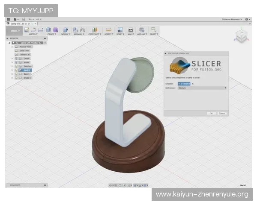Expand the Sketches folder node
Screen dimensions: 257x205
pos(12,66)
